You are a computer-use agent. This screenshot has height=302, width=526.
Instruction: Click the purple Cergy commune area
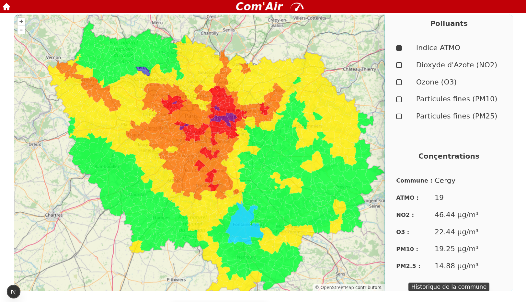coord(143,70)
